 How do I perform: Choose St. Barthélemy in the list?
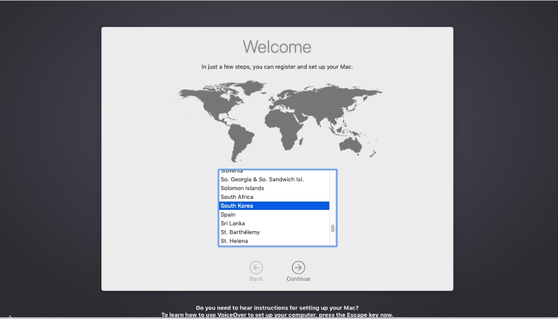pos(274,232)
